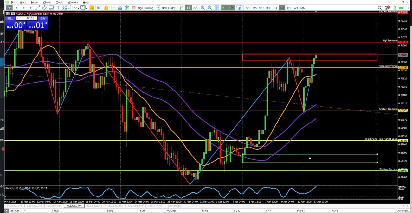Click the zoom out magnifier icon

(x=210, y=8)
